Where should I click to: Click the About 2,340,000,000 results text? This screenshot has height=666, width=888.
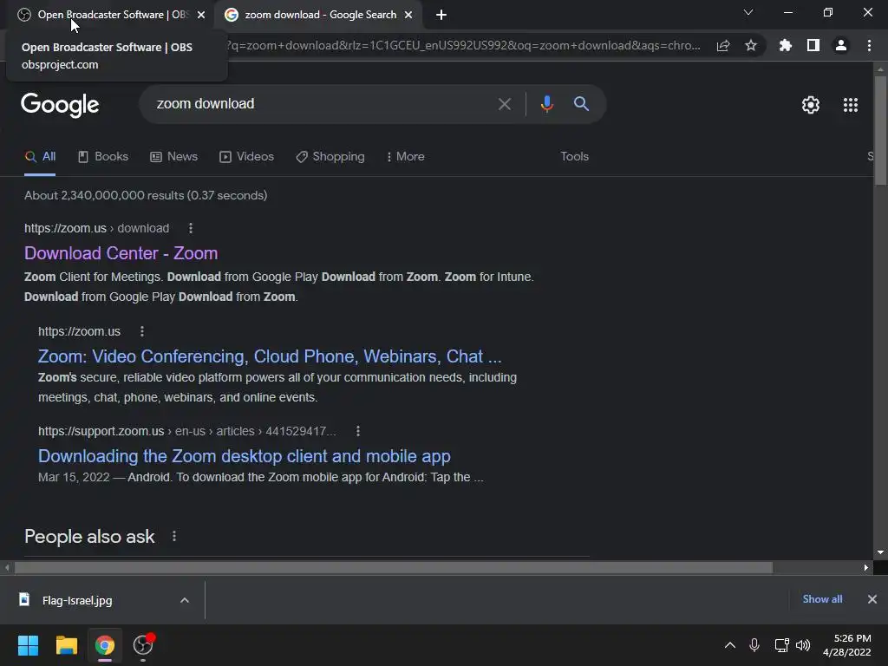point(146,195)
